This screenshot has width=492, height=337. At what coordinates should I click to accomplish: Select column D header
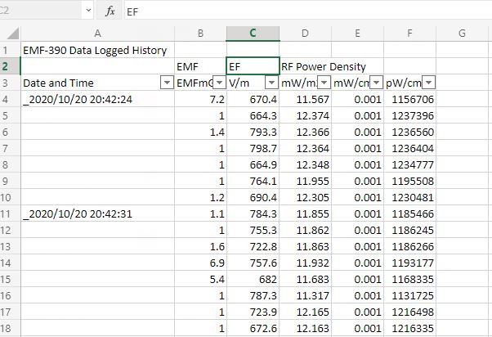[305, 34]
